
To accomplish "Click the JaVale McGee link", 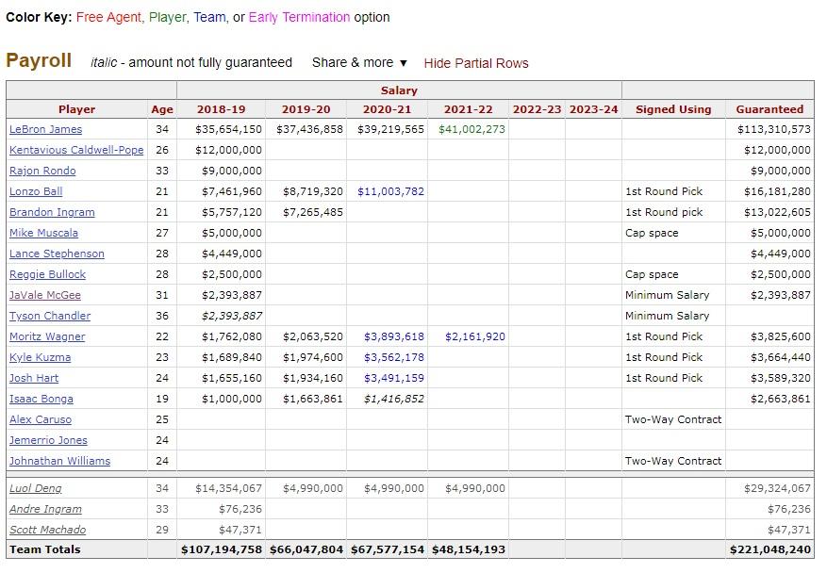I will [45, 295].
